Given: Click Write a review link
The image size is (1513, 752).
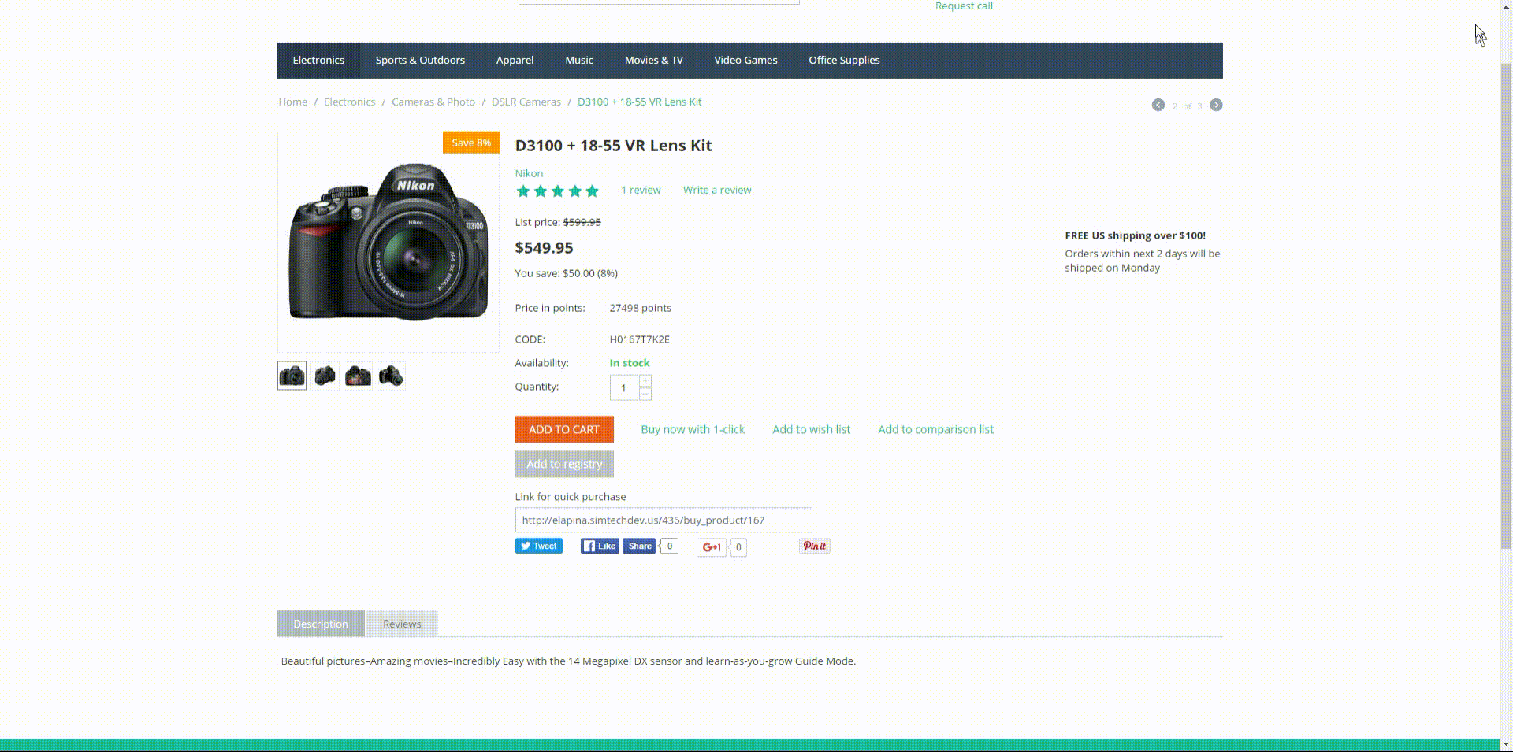Looking at the screenshot, I should click(x=717, y=190).
